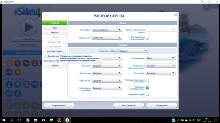Open the Windows Start menu
Viewport: 220px width, 123px height.
(4, 120)
